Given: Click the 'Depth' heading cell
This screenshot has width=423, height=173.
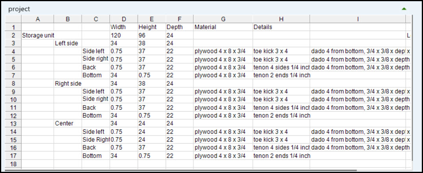Looking at the screenshot, I should tap(179, 27).
